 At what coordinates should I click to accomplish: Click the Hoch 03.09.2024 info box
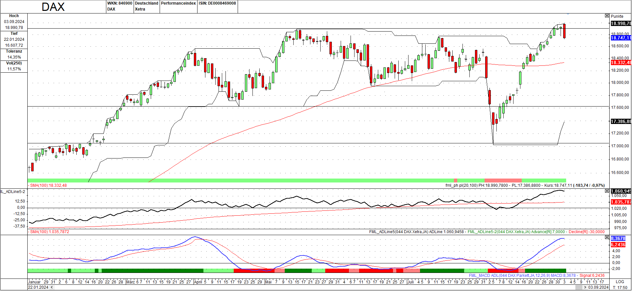click(x=14, y=22)
